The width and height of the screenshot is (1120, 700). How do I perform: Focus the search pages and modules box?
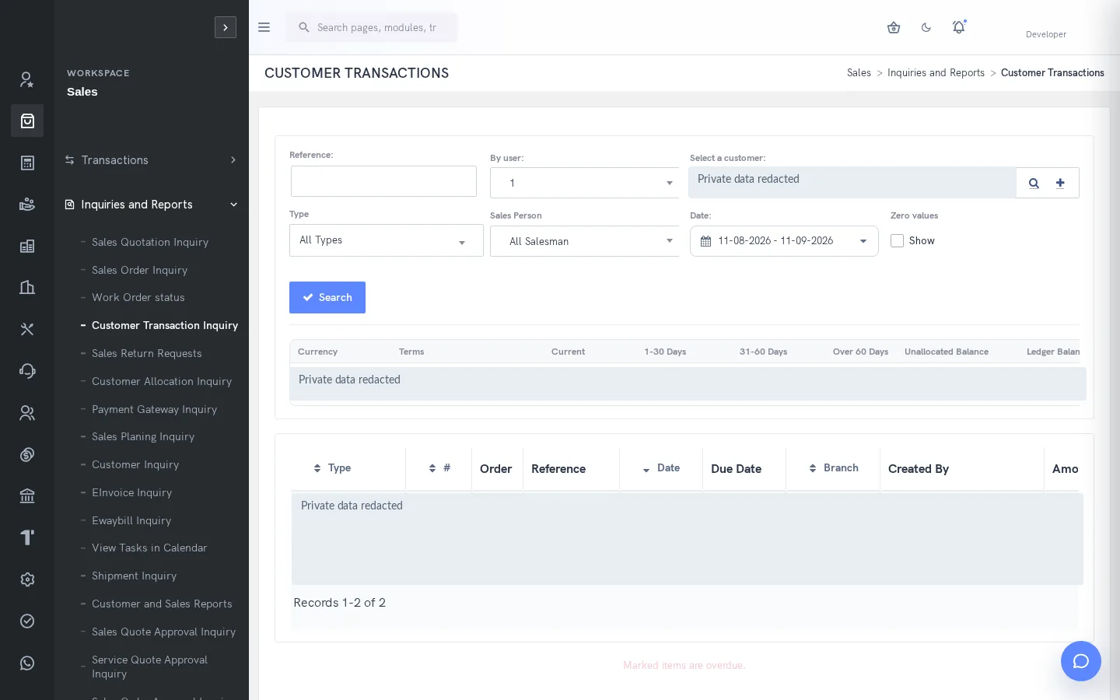pos(373,27)
